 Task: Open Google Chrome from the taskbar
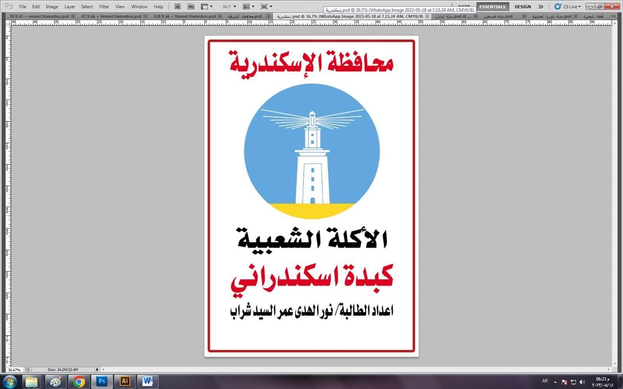tap(79, 381)
